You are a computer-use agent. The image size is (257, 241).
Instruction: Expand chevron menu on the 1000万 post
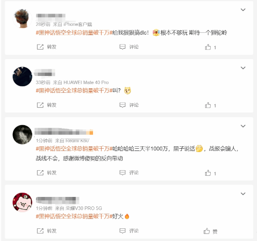point(243,126)
